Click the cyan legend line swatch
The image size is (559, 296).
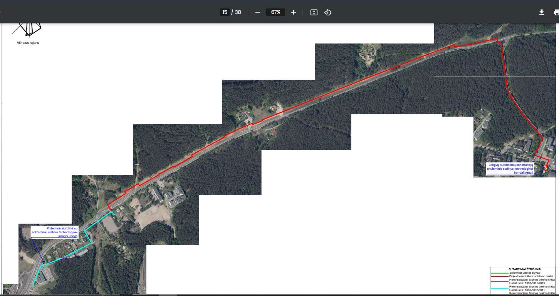click(499, 288)
